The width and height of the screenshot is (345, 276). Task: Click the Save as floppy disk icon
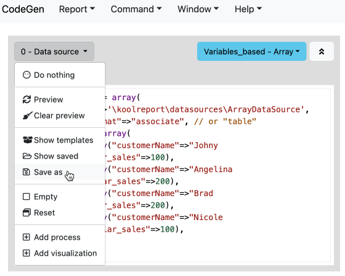(x=26, y=172)
